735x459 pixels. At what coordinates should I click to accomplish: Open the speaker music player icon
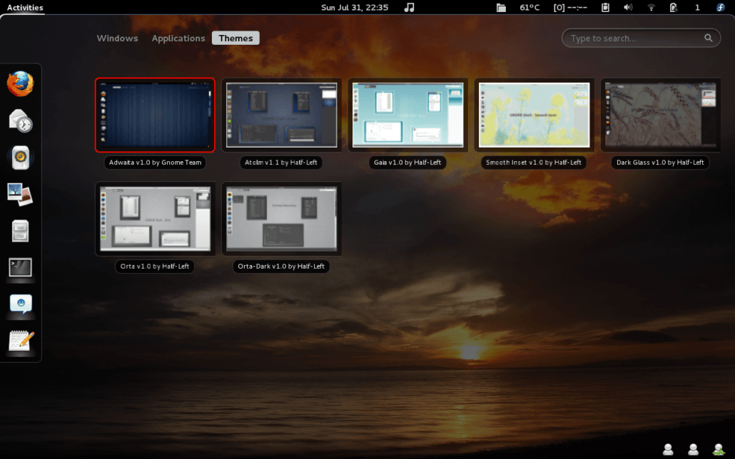pyautogui.click(x=20, y=158)
